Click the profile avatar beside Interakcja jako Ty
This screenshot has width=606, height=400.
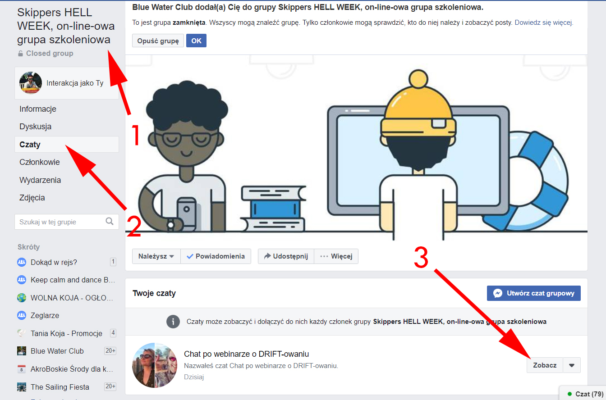coord(31,83)
